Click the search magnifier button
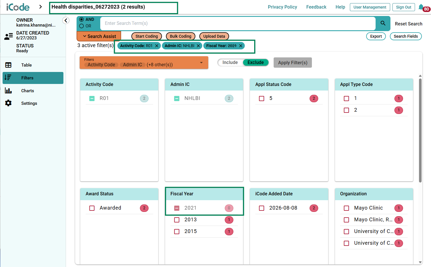Screen dimensions: 431x267 [383, 23]
